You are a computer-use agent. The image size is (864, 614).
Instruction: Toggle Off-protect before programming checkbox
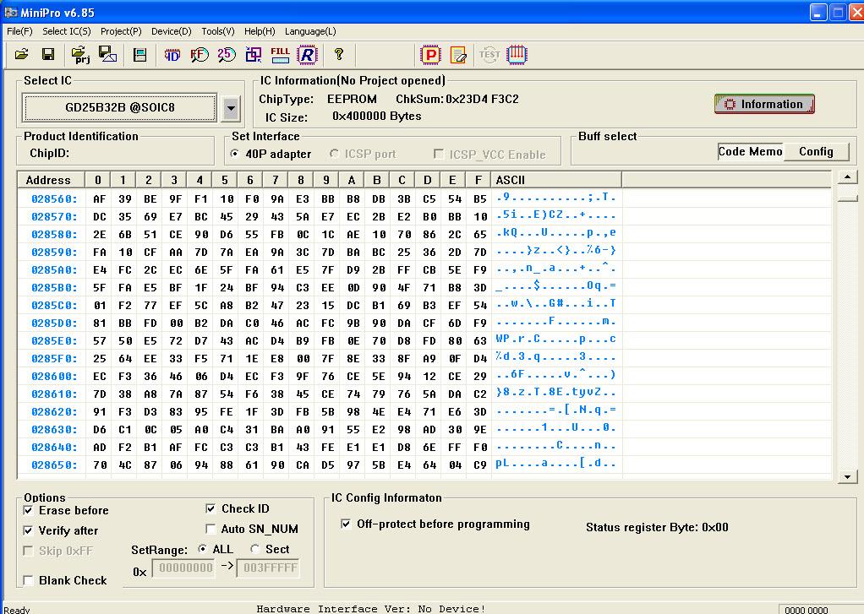pos(346,524)
